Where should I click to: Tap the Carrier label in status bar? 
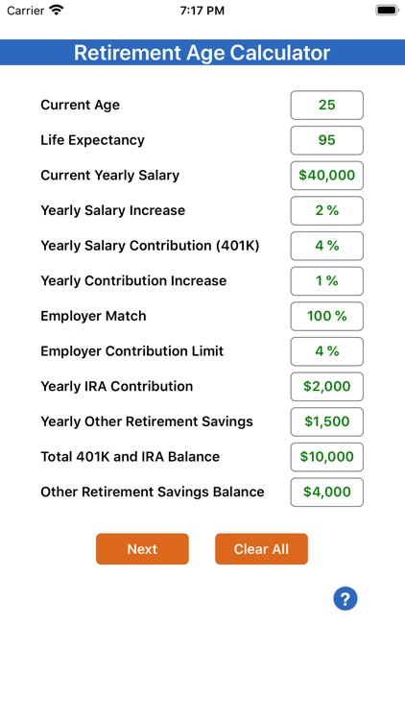[25, 11]
